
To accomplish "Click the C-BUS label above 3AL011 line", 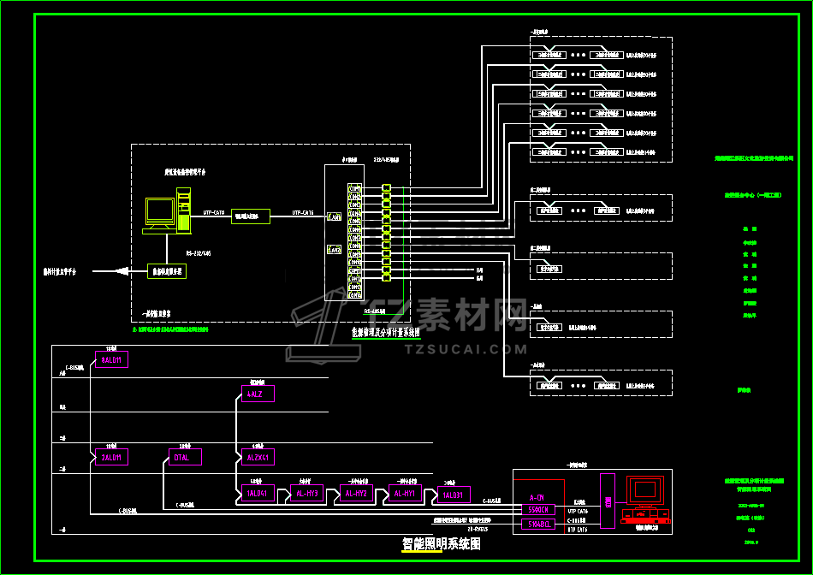I will 74,367.
